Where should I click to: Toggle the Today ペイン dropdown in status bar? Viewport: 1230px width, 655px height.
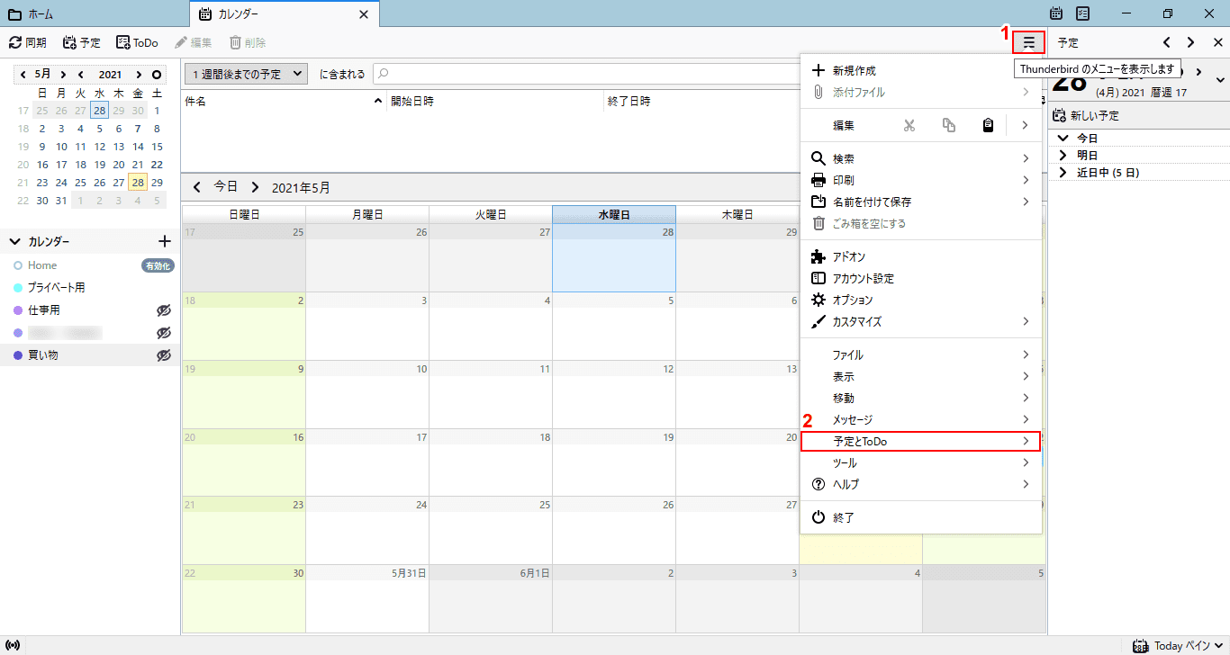1179,646
